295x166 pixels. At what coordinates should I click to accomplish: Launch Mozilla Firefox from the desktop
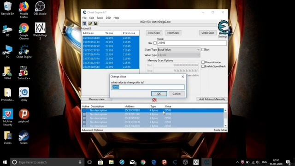pyautogui.click(x=24, y=10)
